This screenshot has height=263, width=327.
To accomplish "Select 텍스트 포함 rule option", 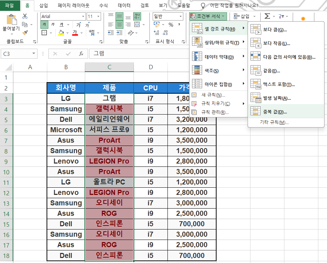I will pos(286,84).
